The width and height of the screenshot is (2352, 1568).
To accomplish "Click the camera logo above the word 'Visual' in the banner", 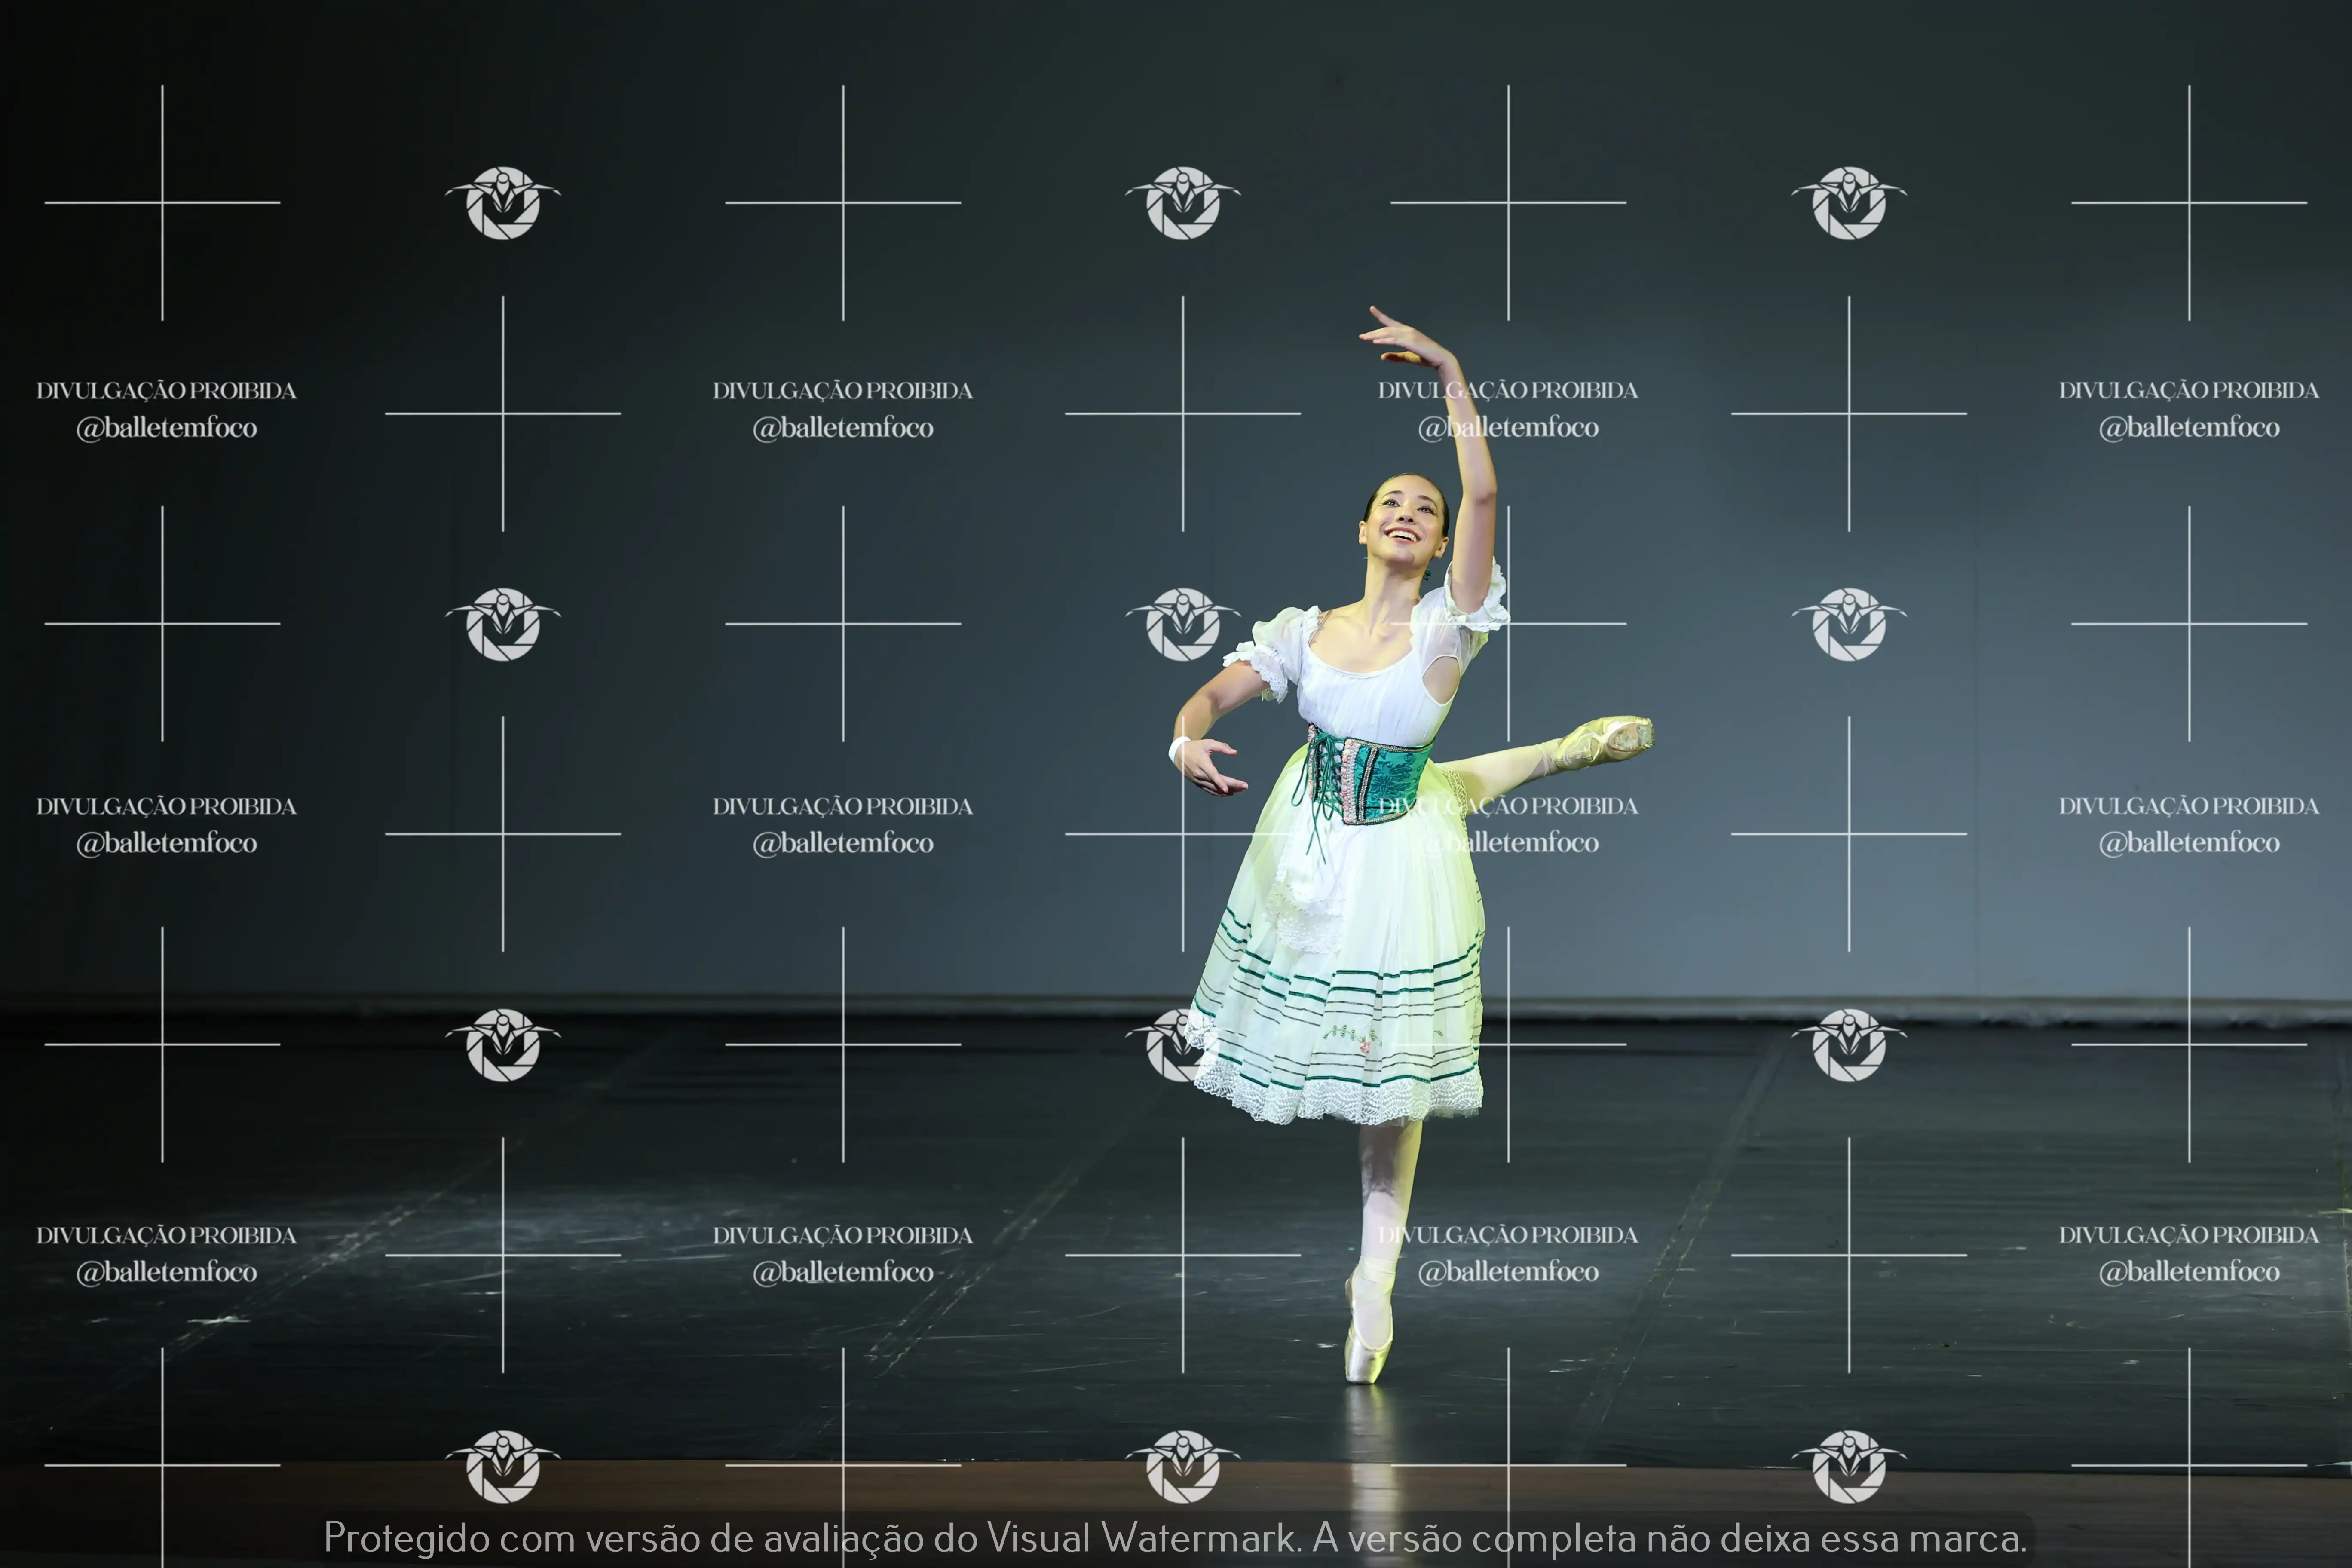I will [1183, 1466].
